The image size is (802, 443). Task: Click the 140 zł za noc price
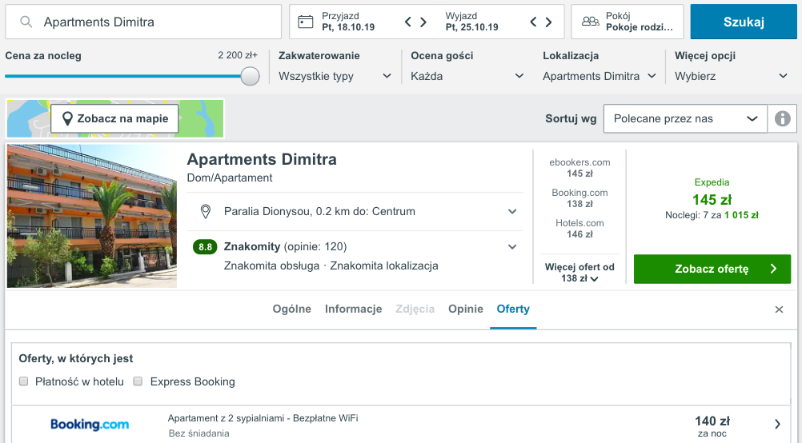[712, 427]
